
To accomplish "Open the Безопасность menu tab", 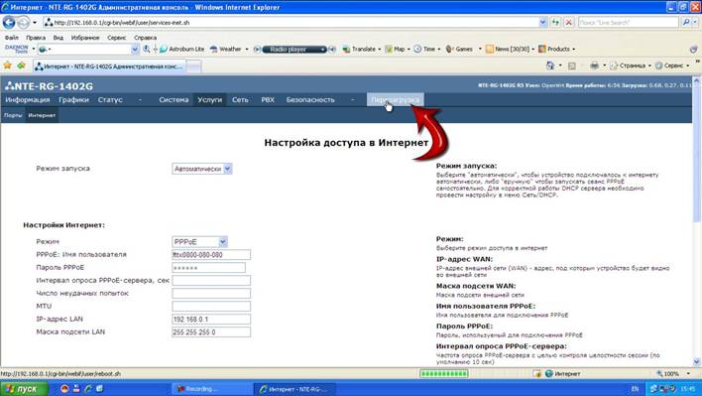I will click(310, 99).
